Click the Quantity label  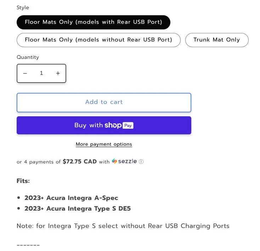[x=28, y=57]
